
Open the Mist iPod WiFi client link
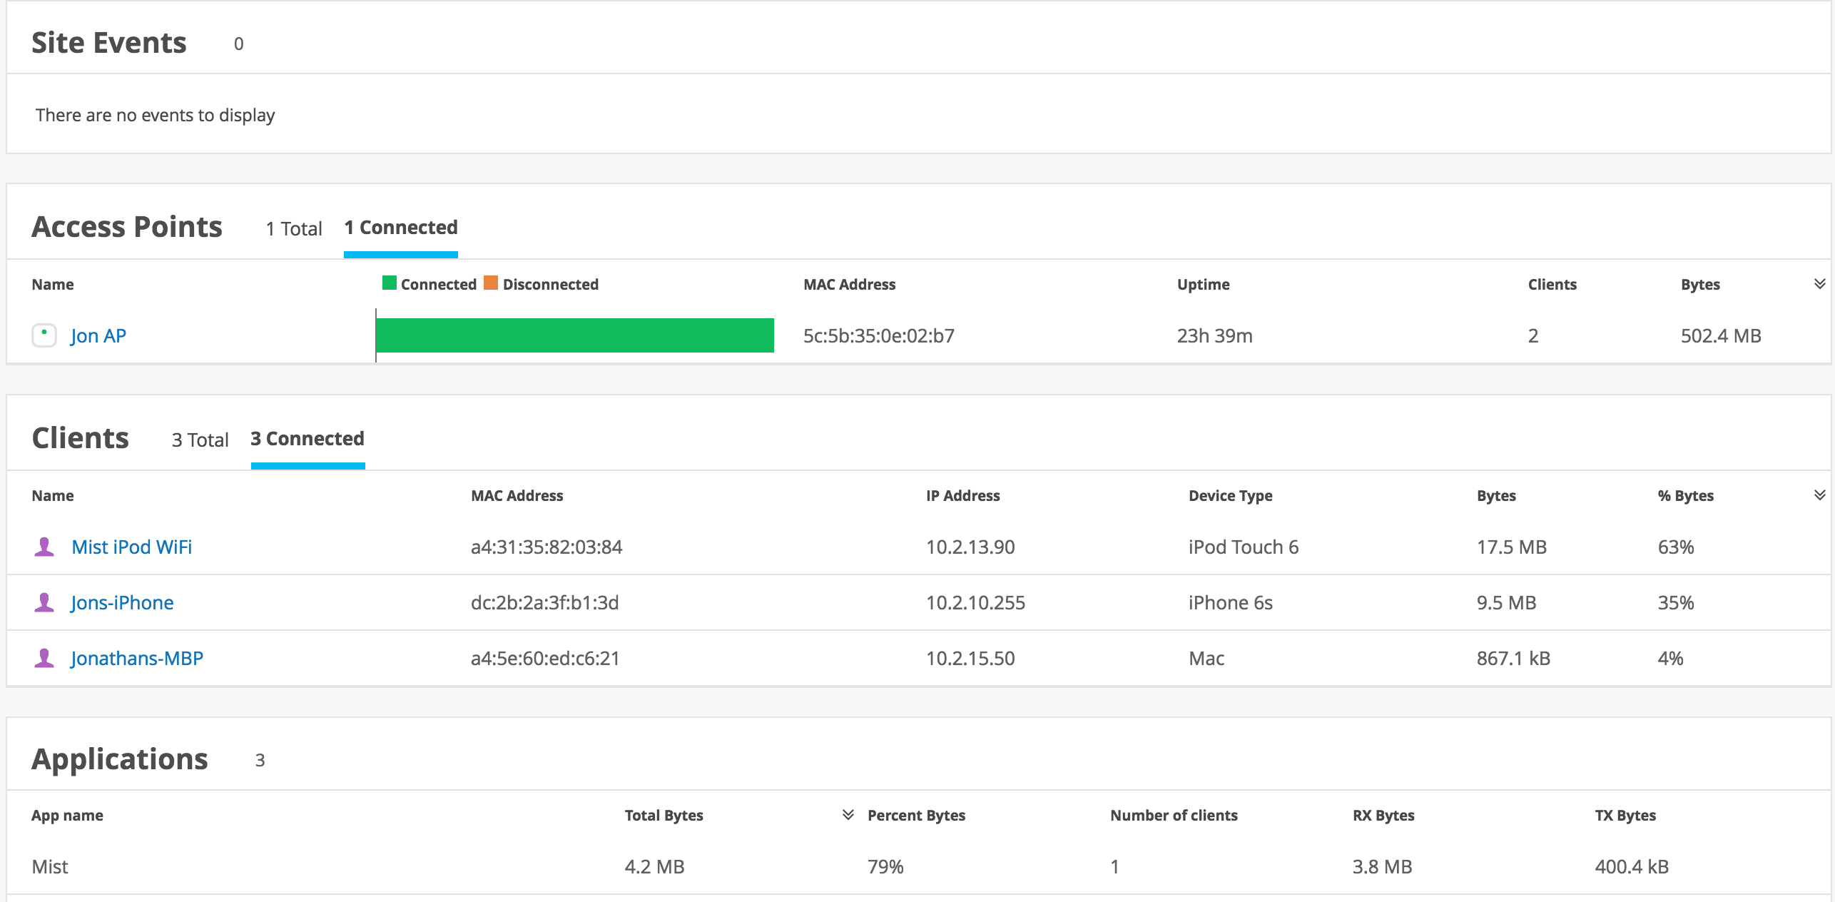click(x=132, y=547)
